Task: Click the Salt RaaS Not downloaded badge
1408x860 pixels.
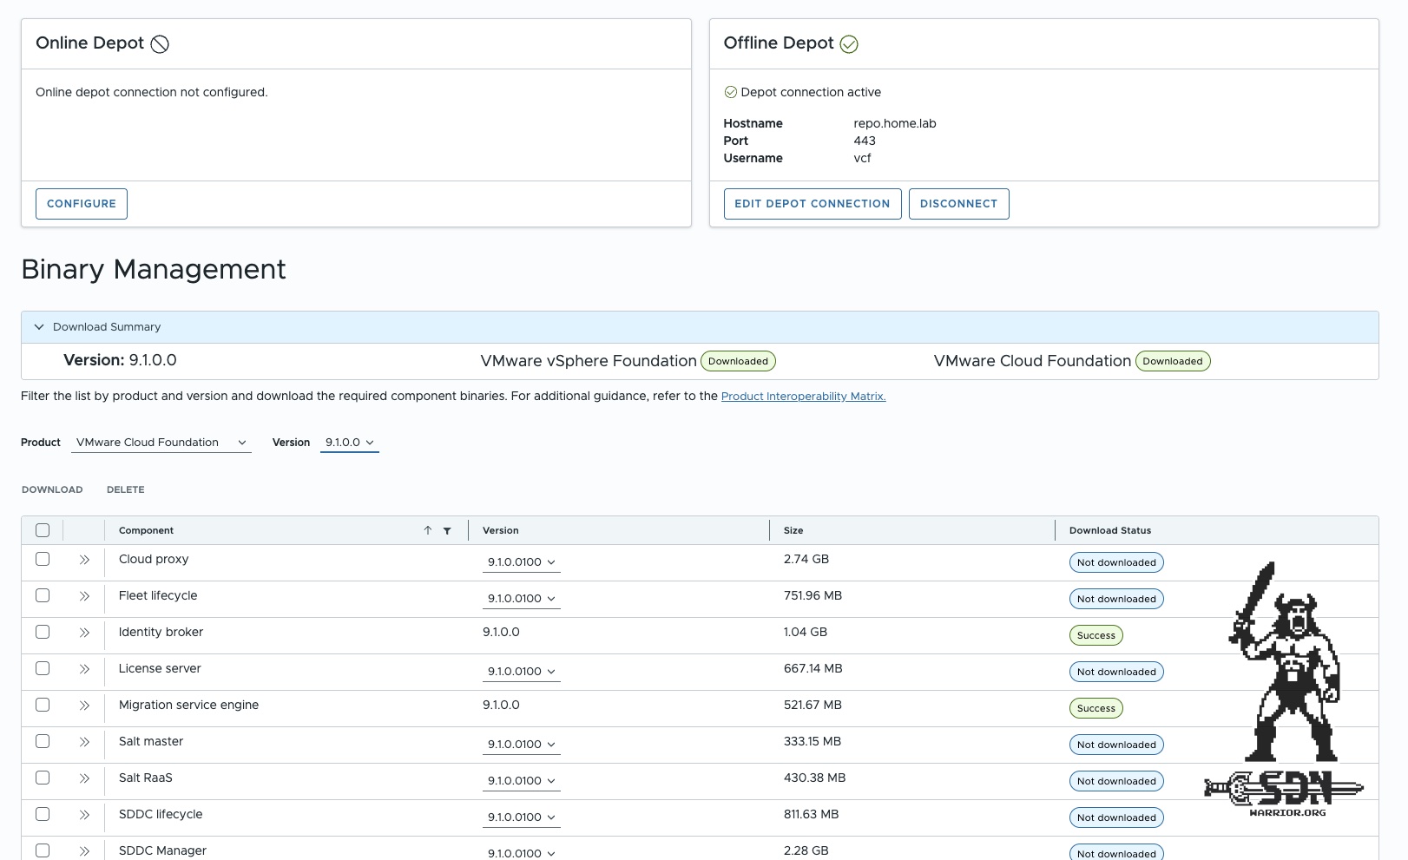Action: click(x=1116, y=781)
